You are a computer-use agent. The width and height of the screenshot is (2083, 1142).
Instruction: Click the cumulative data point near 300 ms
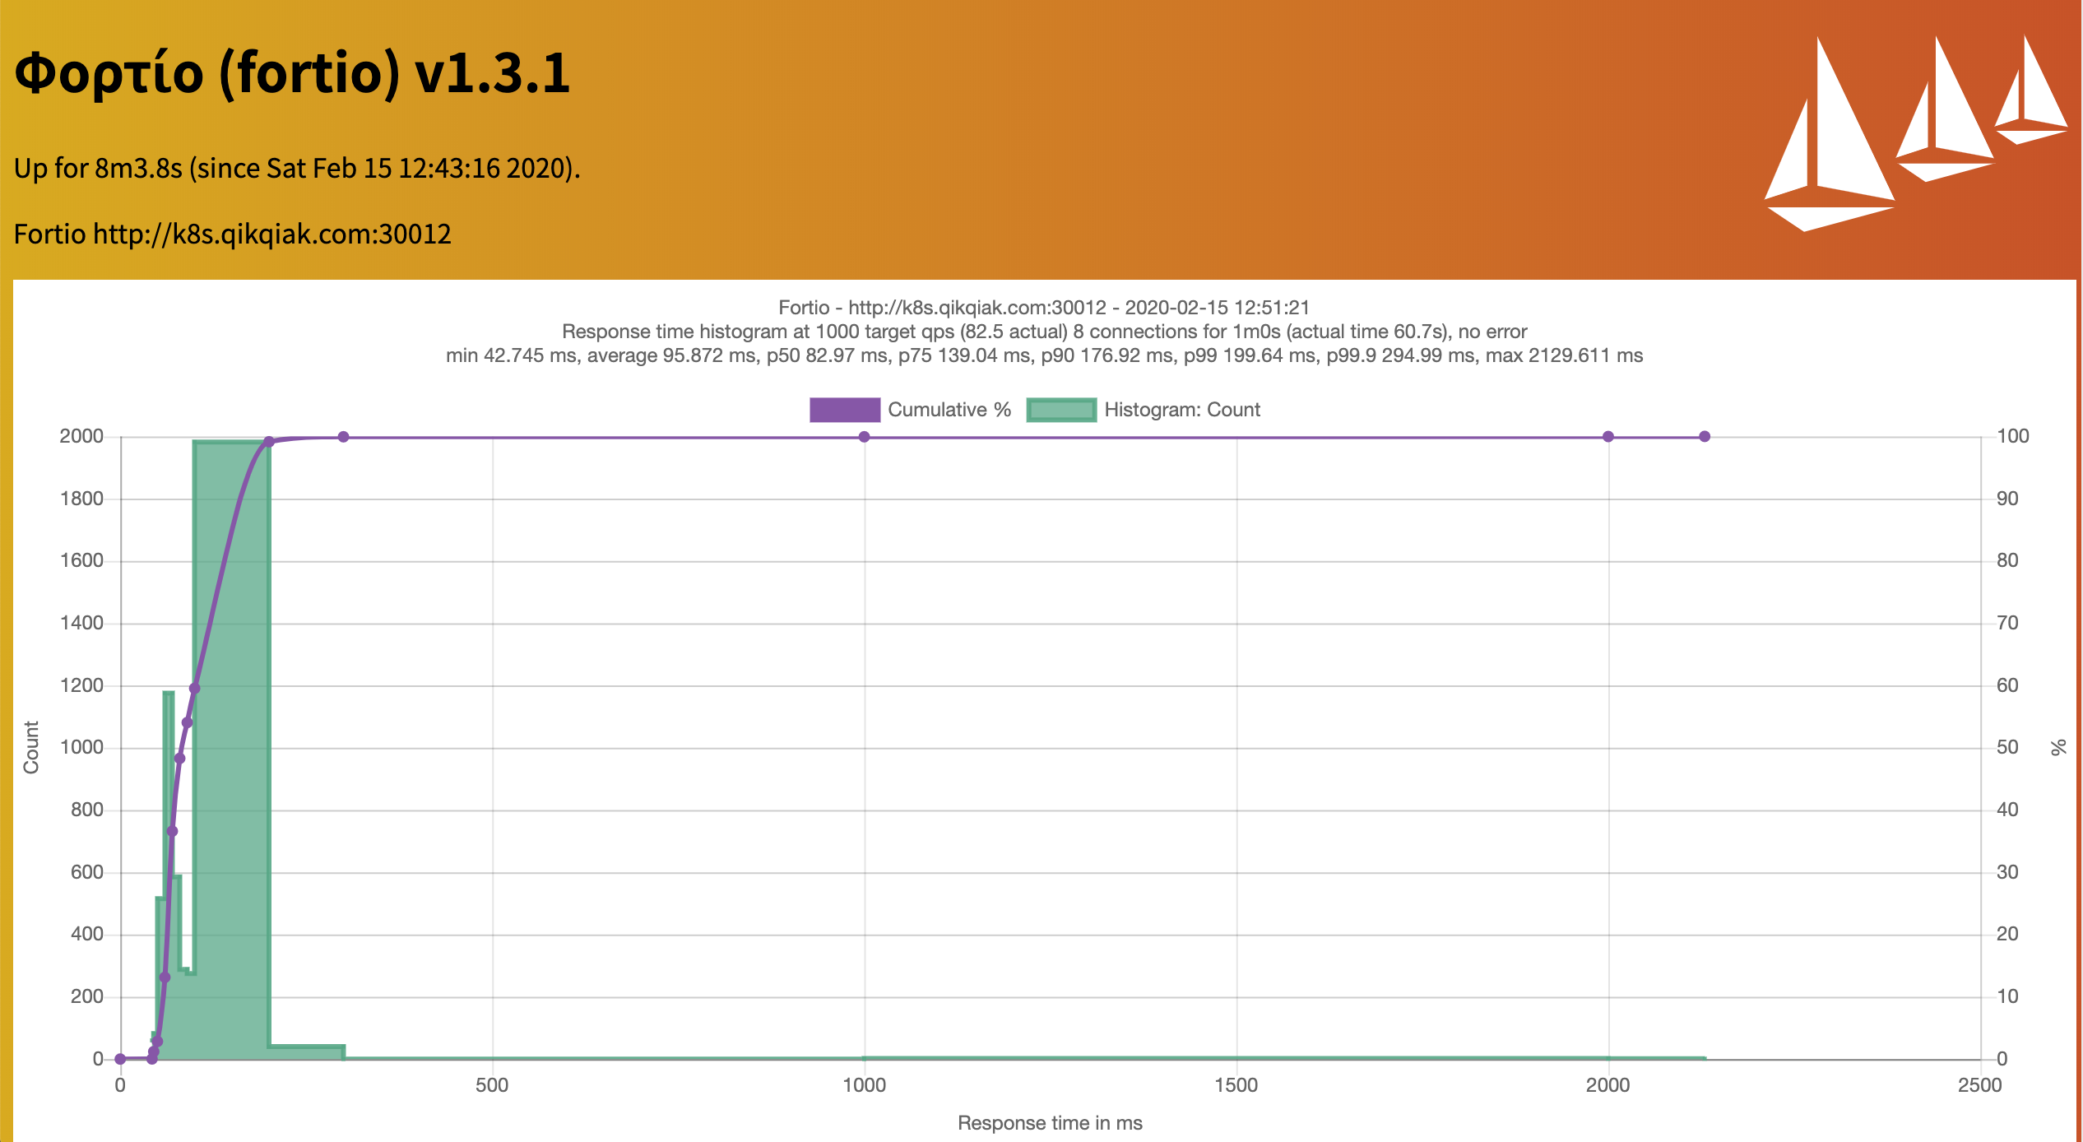tap(344, 437)
